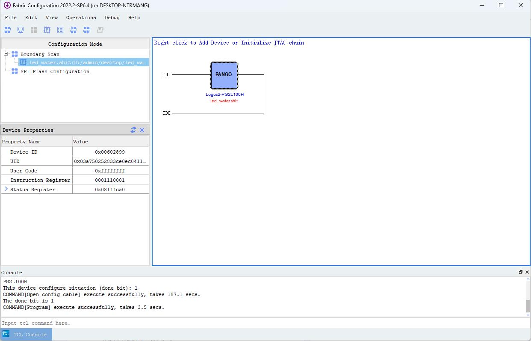Viewport: 531px width, 341px height.
Task: Click the greyed-out E eraser toolbar icon
Action: (x=100, y=30)
